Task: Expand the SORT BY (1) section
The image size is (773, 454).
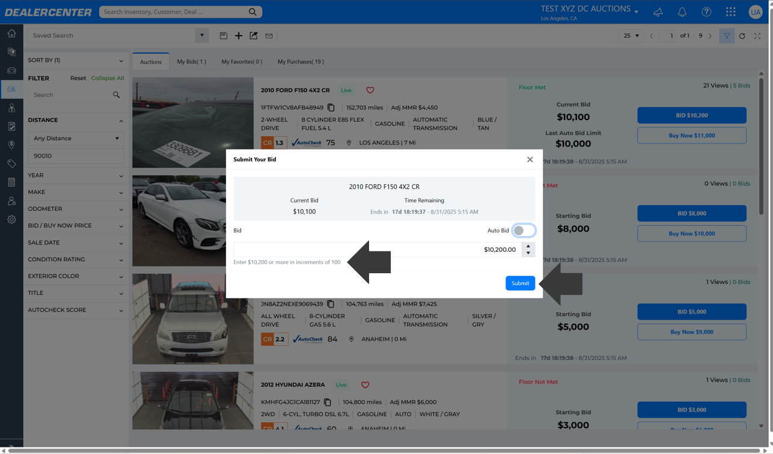Action: coord(76,60)
